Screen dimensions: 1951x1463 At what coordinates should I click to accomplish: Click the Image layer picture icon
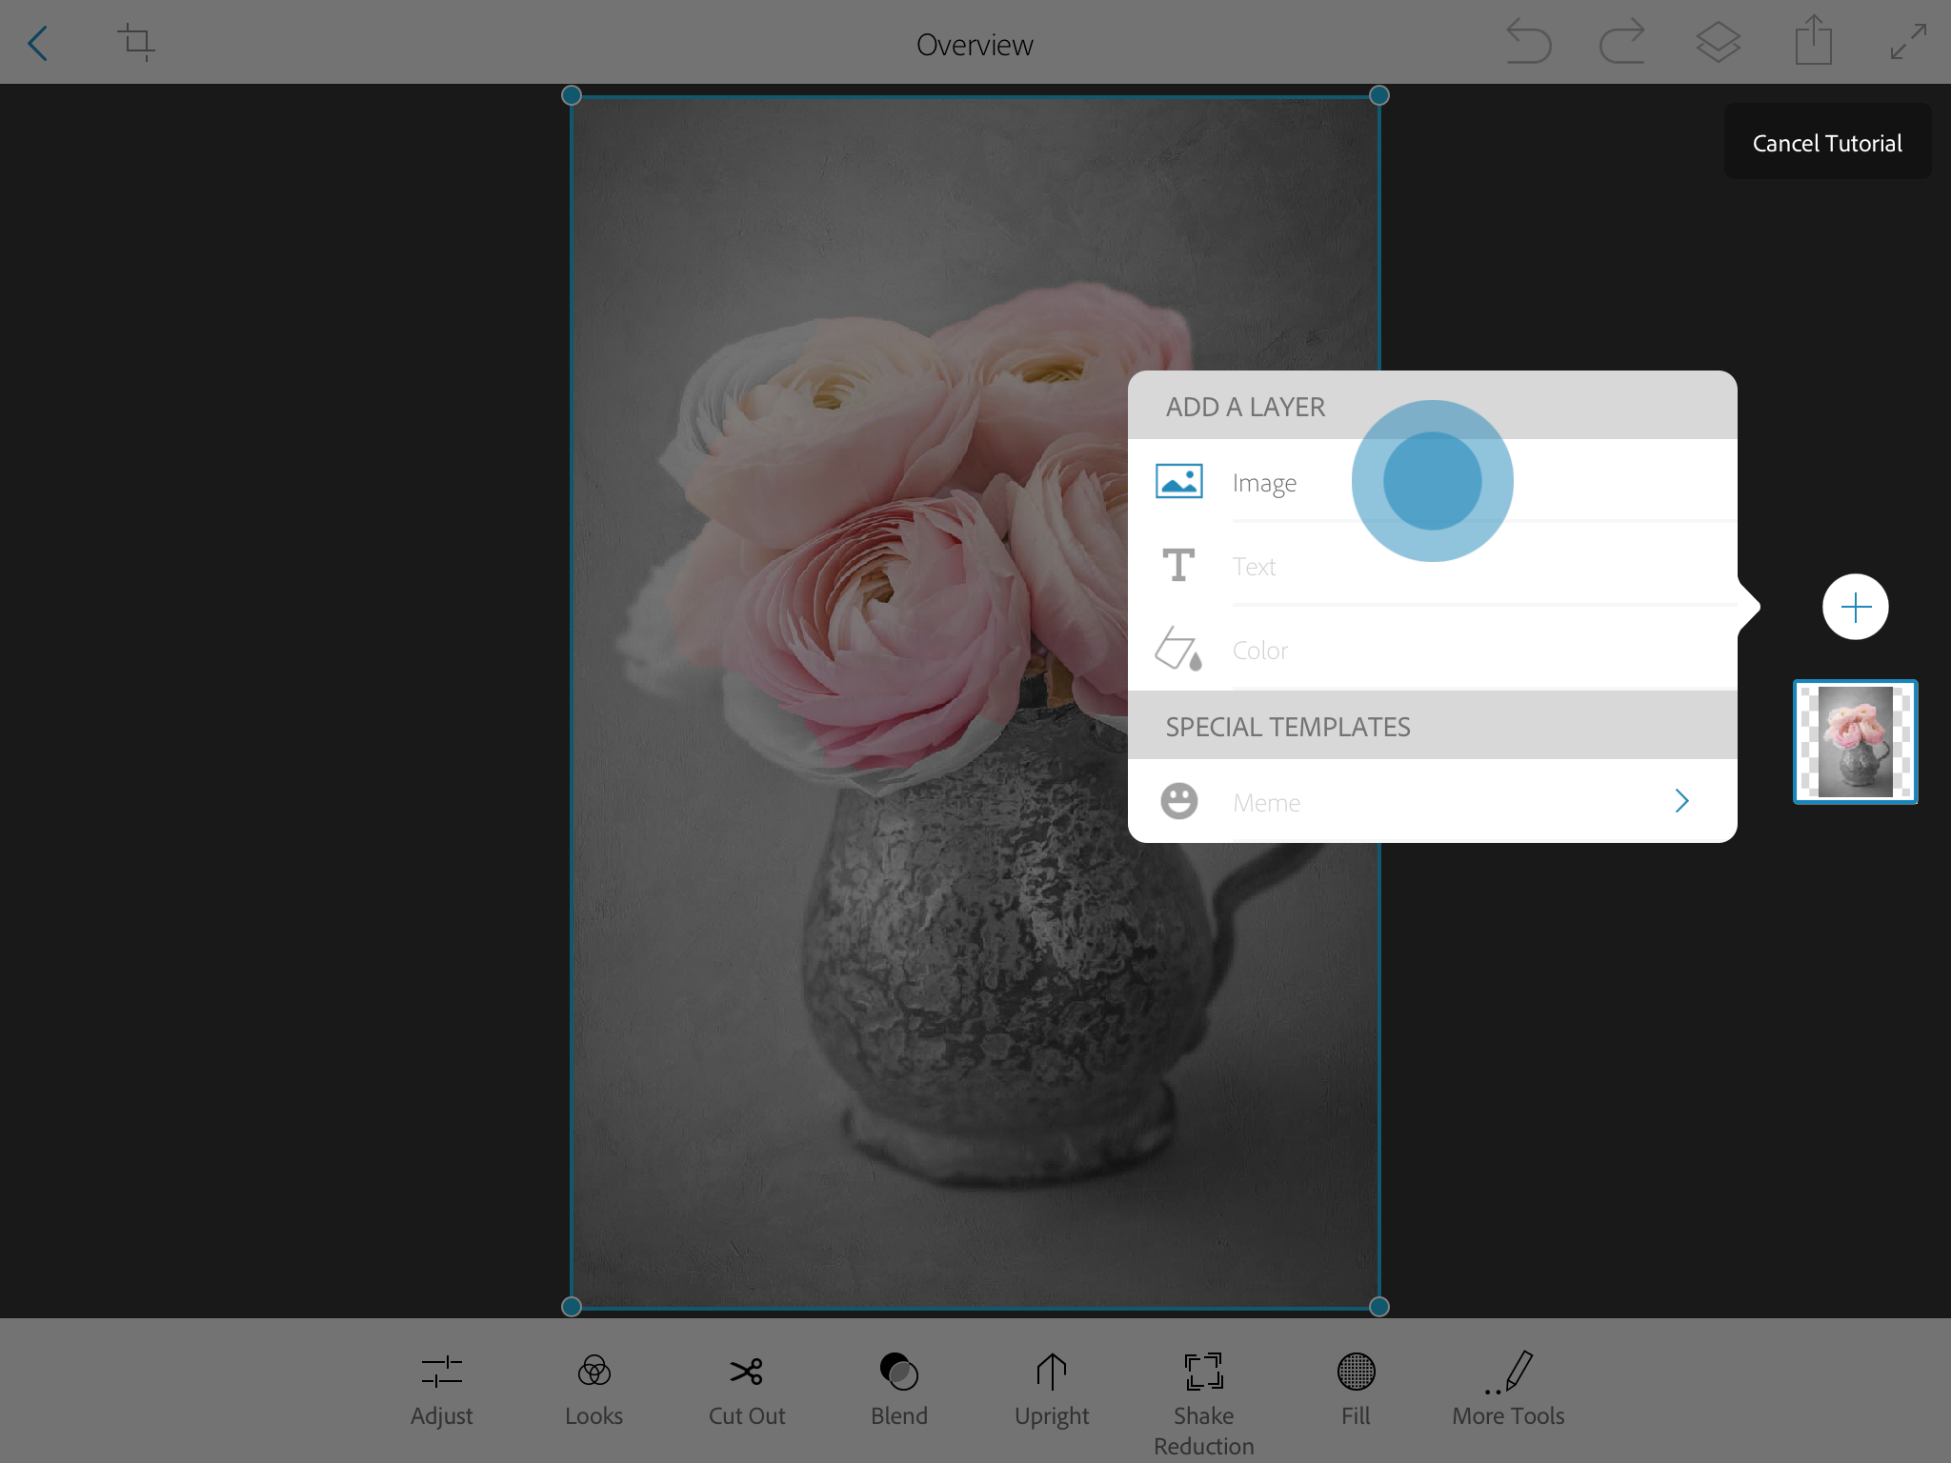(1178, 481)
